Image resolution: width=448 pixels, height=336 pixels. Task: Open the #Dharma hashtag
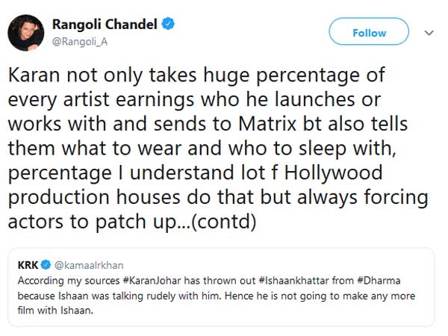coord(379,280)
